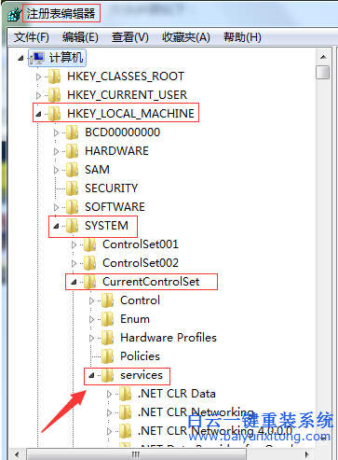338x460 pixels.
Task: Open the 编辑(E) menu
Action: [x=80, y=37]
